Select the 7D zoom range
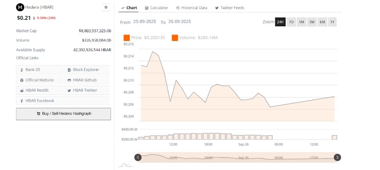380x170 pixels. point(291,22)
